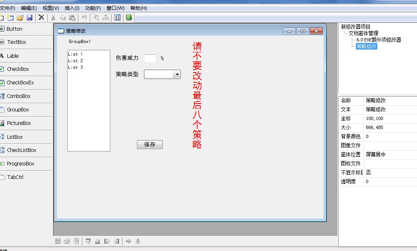Open the 编辑(E) menu
The image size is (417, 251).
pyautogui.click(x=29, y=8)
